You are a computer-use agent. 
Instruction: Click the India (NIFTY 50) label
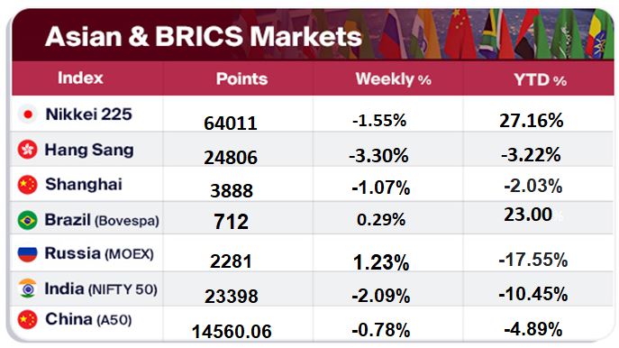tap(101, 289)
